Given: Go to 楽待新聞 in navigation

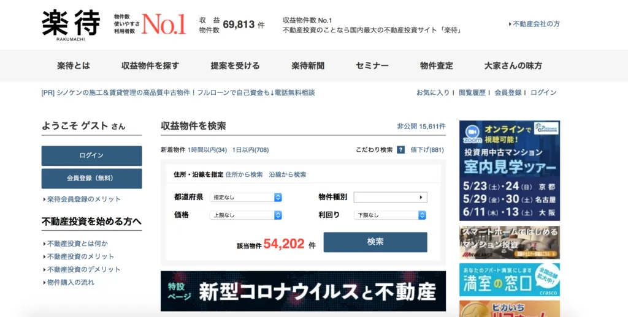Looking at the screenshot, I should (x=308, y=65).
